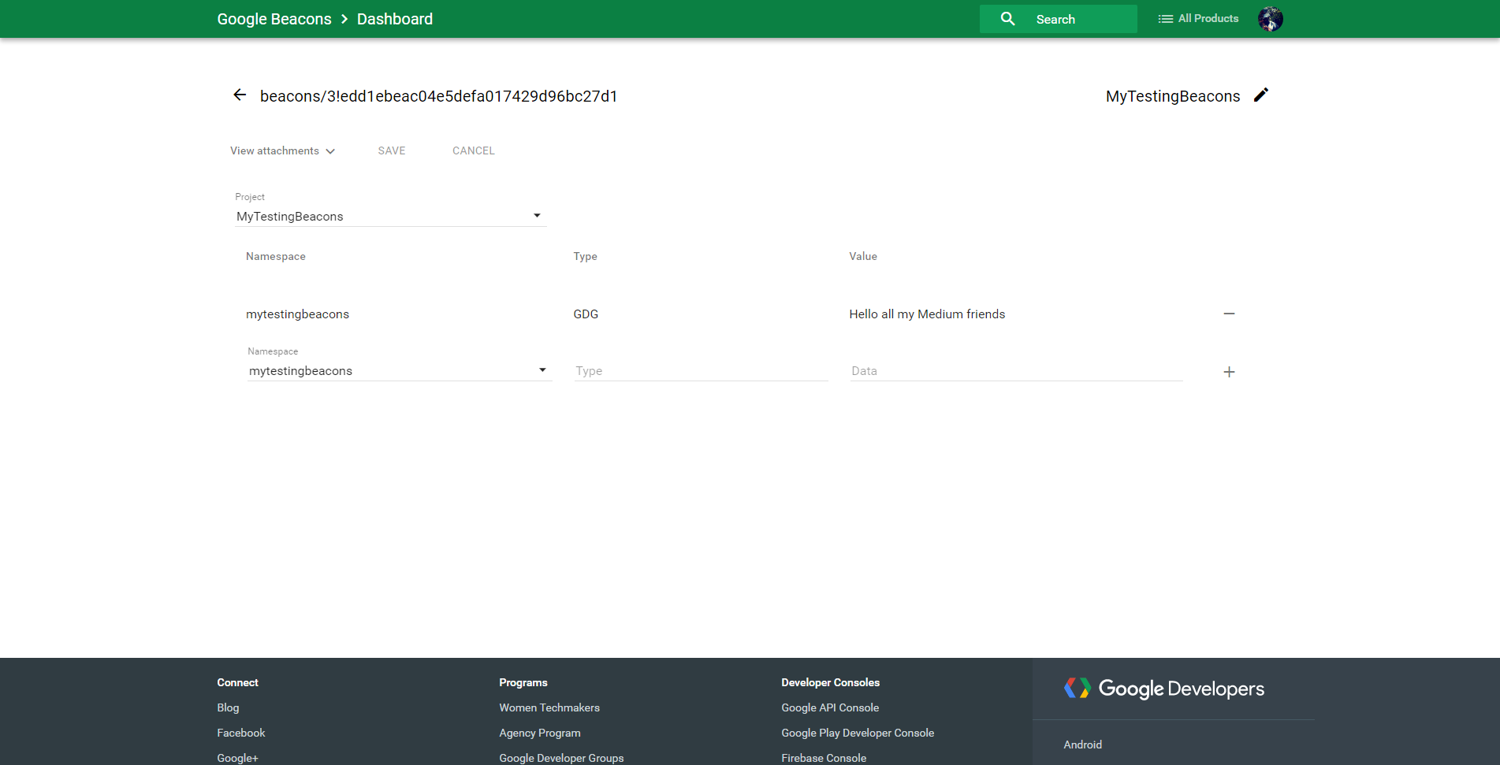
Task: Click the Programs footer heading
Action: click(x=523, y=682)
